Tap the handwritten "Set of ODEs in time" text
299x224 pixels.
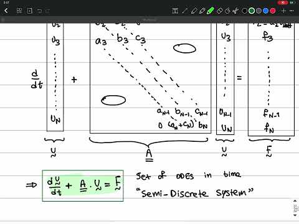tap(189, 175)
